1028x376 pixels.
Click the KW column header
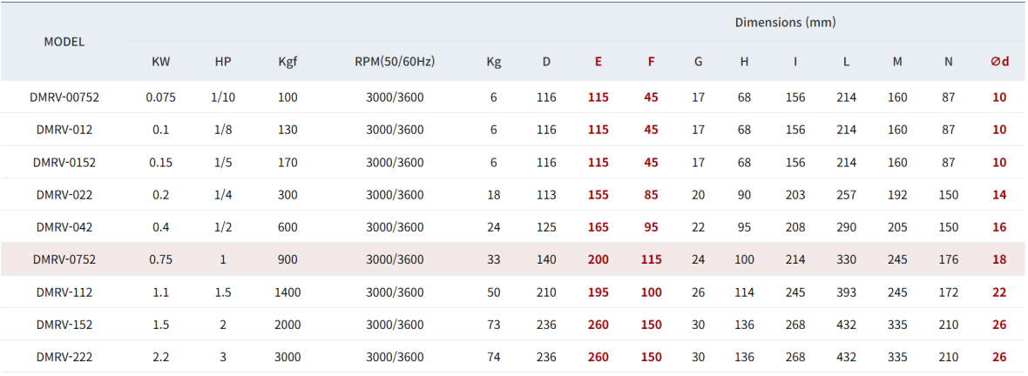(x=161, y=62)
